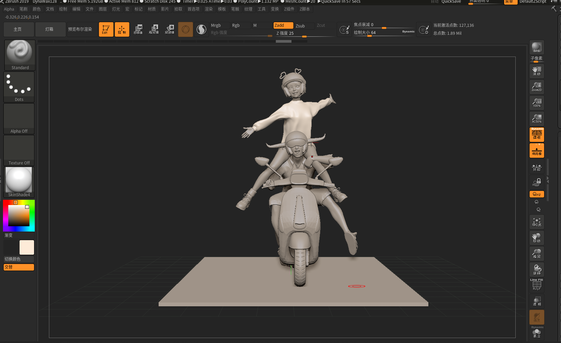Open the SkinShade4 material picker
Image resolution: width=561 pixels, height=343 pixels.
[19, 182]
